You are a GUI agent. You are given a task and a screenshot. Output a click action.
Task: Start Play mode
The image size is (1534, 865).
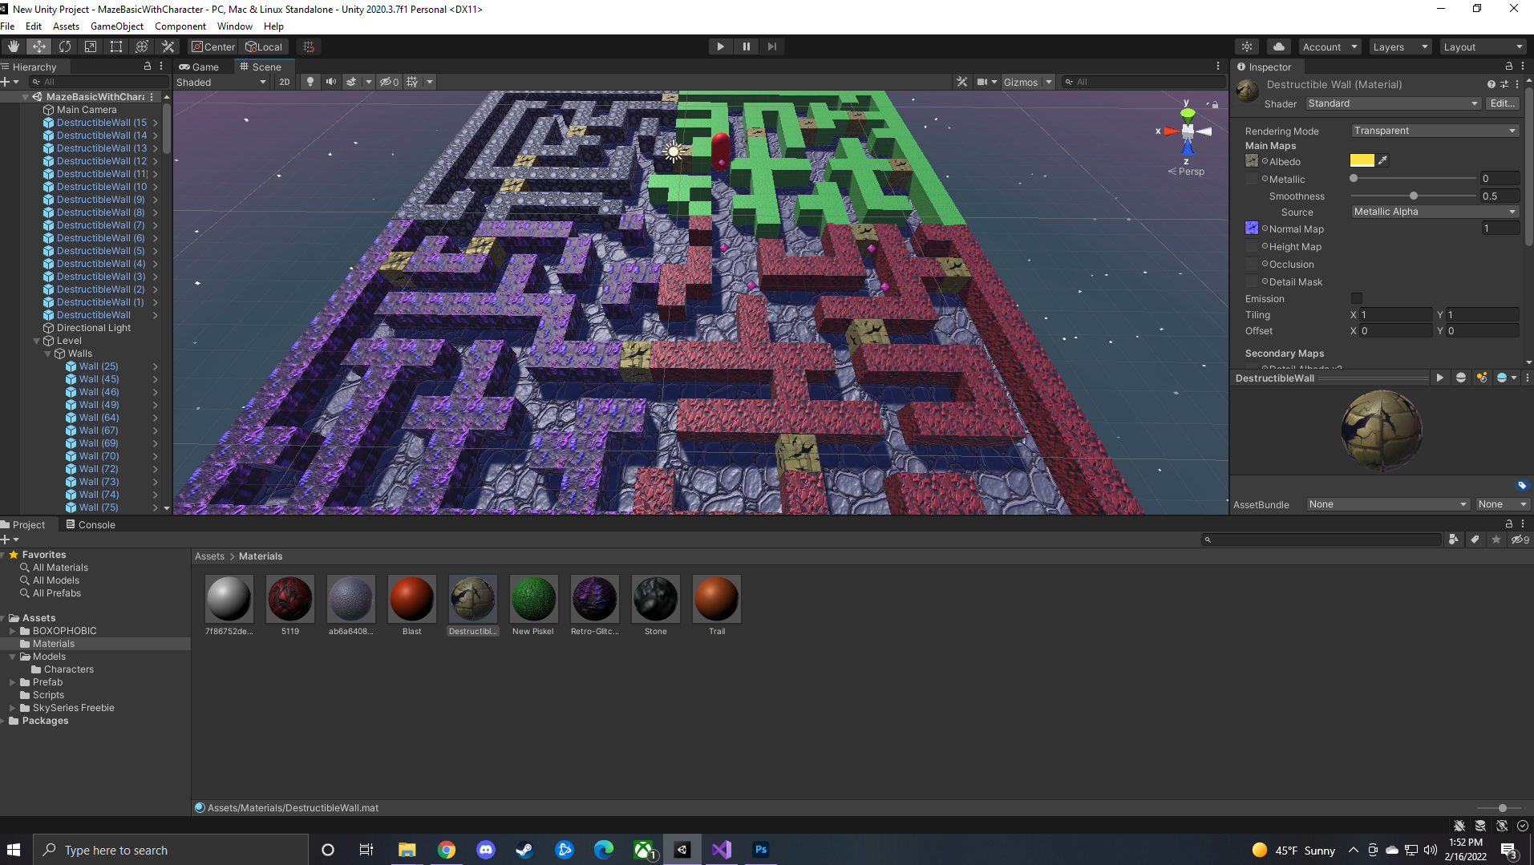[x=720, y=46]
